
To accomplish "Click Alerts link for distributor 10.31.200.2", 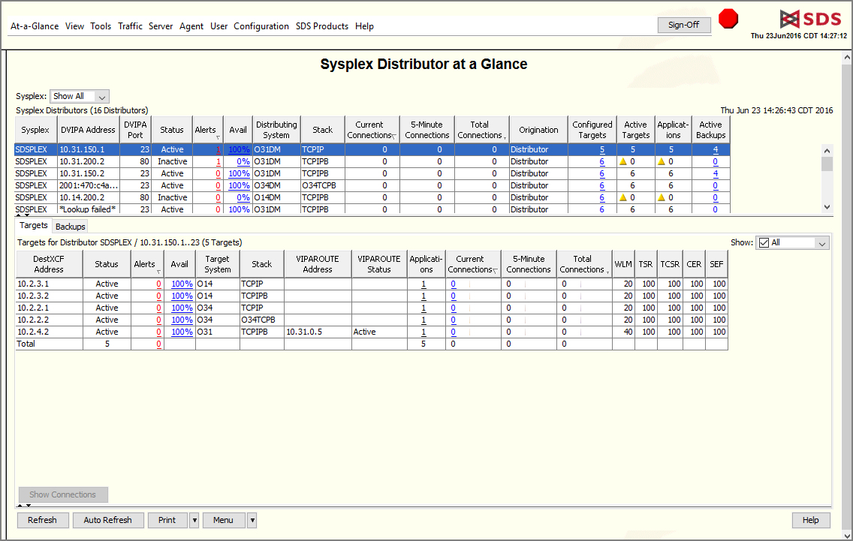I will (219, 161).
